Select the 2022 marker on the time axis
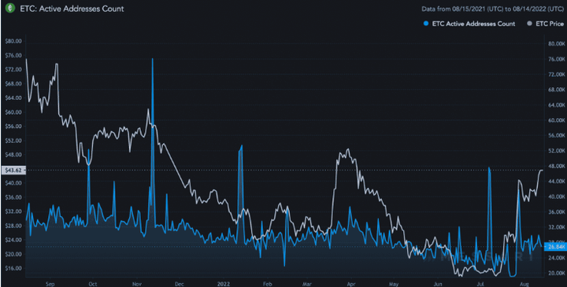Viewport: 567px width, 287px height. pos(223,283)
